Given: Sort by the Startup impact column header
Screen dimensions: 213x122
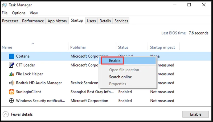Looking at the screenshot, I should 162,47.
